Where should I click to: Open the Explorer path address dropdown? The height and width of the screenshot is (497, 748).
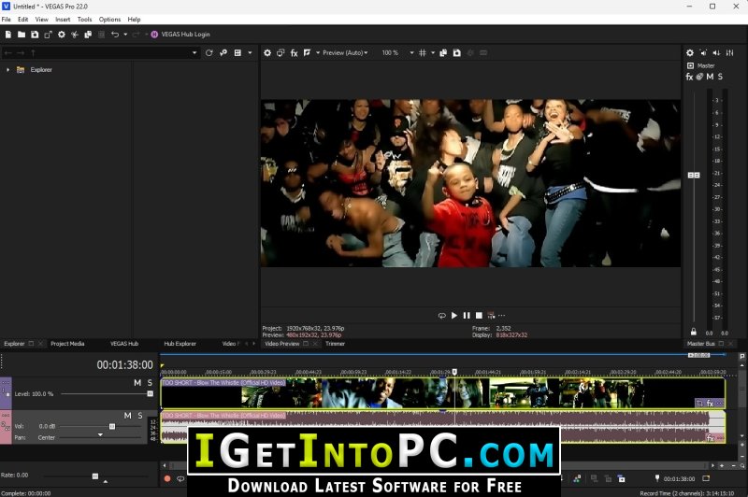[194, 53]
